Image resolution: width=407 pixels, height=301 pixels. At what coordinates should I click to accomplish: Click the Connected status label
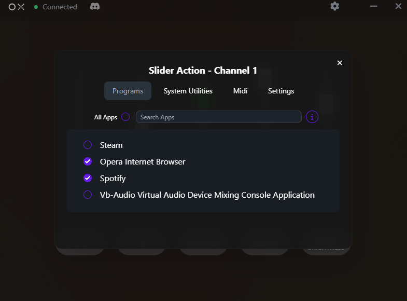pos(60,7)
